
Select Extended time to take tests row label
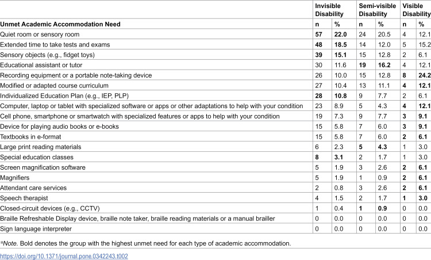pos(55,44)
